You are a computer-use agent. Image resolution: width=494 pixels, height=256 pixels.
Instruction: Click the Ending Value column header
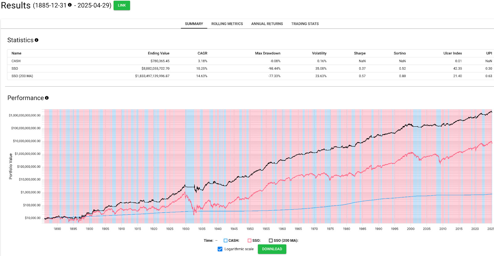[158, 53]
